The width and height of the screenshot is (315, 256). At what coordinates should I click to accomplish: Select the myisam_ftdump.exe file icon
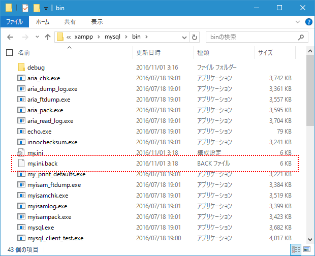tap(21, 184)
